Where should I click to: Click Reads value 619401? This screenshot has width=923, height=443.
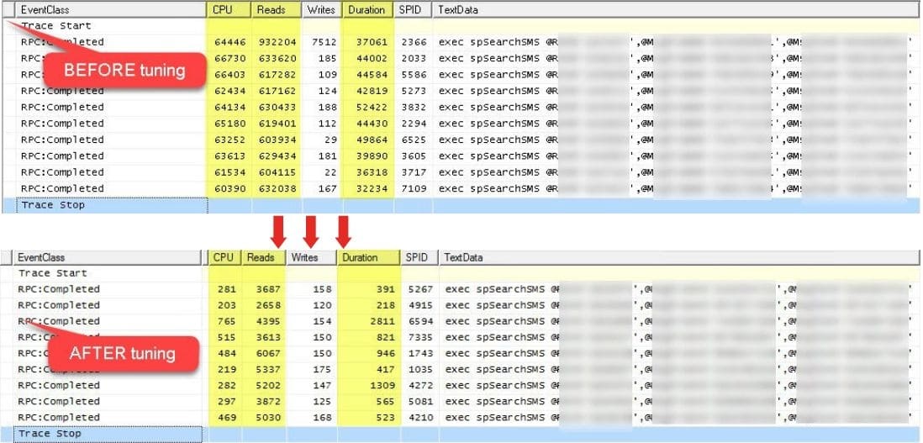(x=278, y=124)
